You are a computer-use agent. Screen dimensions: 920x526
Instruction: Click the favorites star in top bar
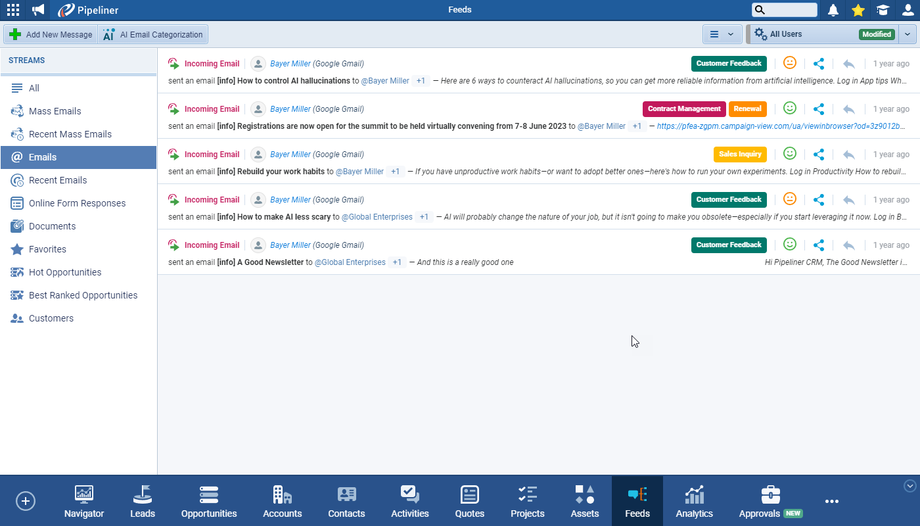point(858,10)
